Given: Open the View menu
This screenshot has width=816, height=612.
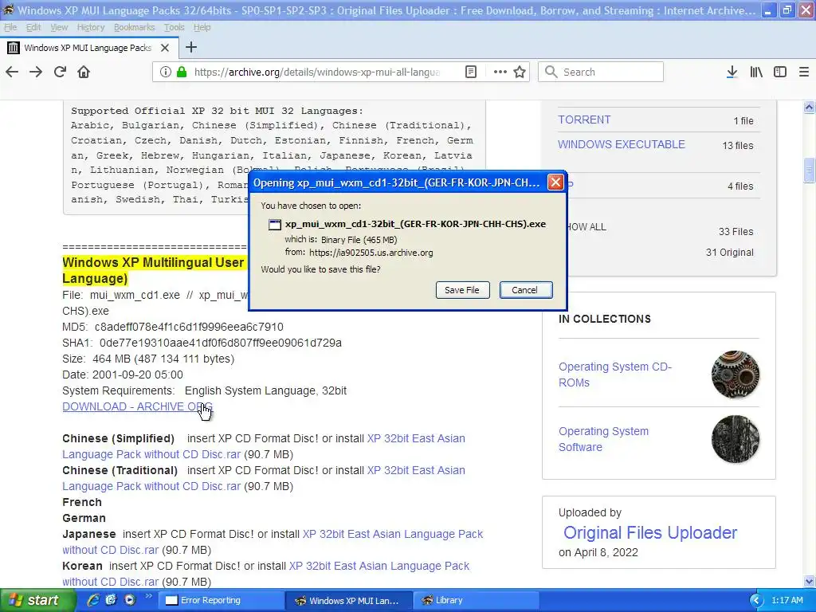Looking at the screenshot, I should [59, 27].
